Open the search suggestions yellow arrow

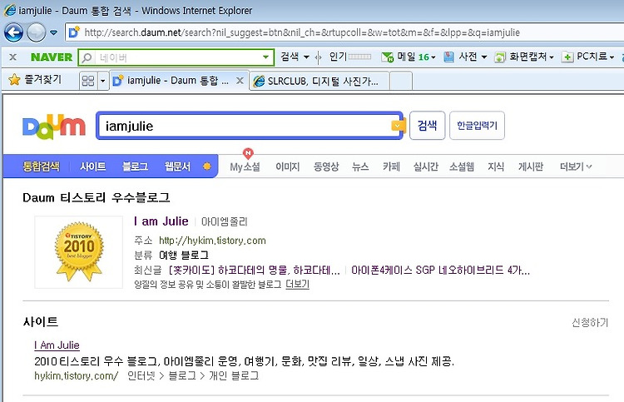coord(397,126)
